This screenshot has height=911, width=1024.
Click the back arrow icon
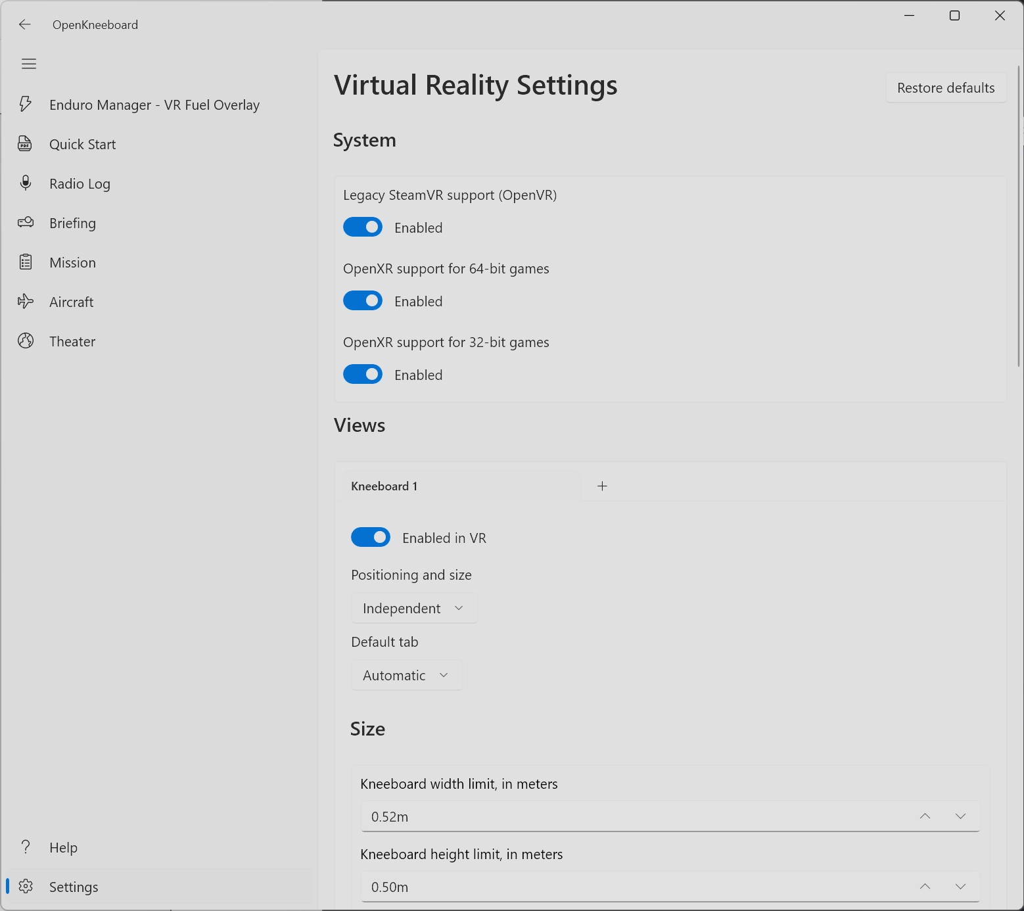(25, 24)
